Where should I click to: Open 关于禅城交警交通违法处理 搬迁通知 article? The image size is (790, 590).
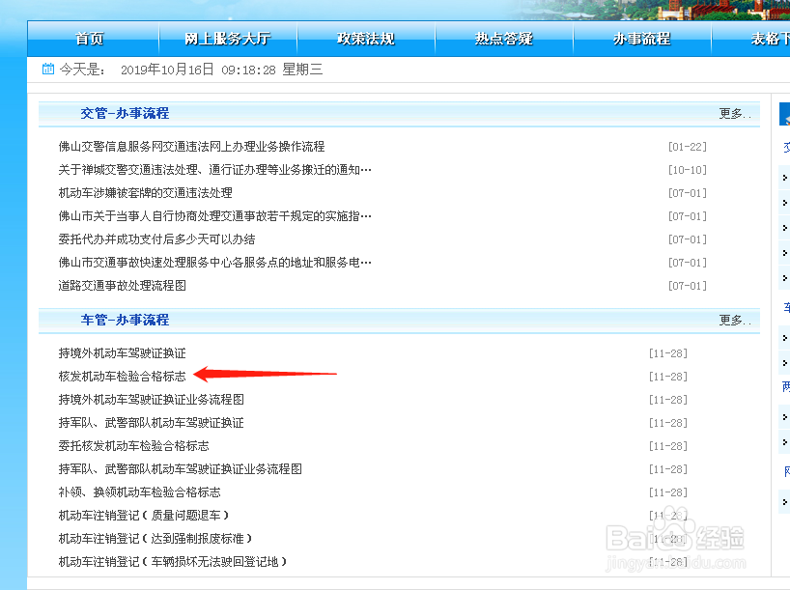tap(215, 170)
